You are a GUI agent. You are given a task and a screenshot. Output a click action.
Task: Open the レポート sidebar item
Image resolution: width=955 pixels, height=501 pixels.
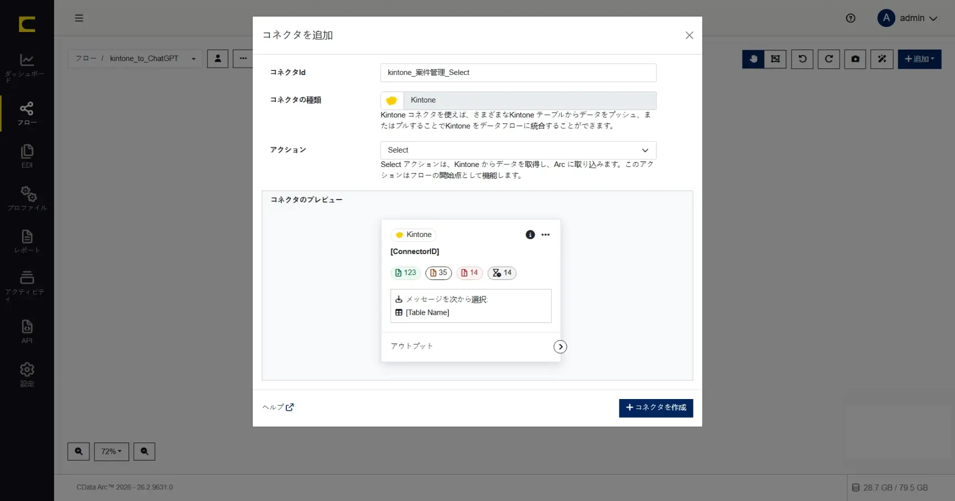click(x=26, y=241)
